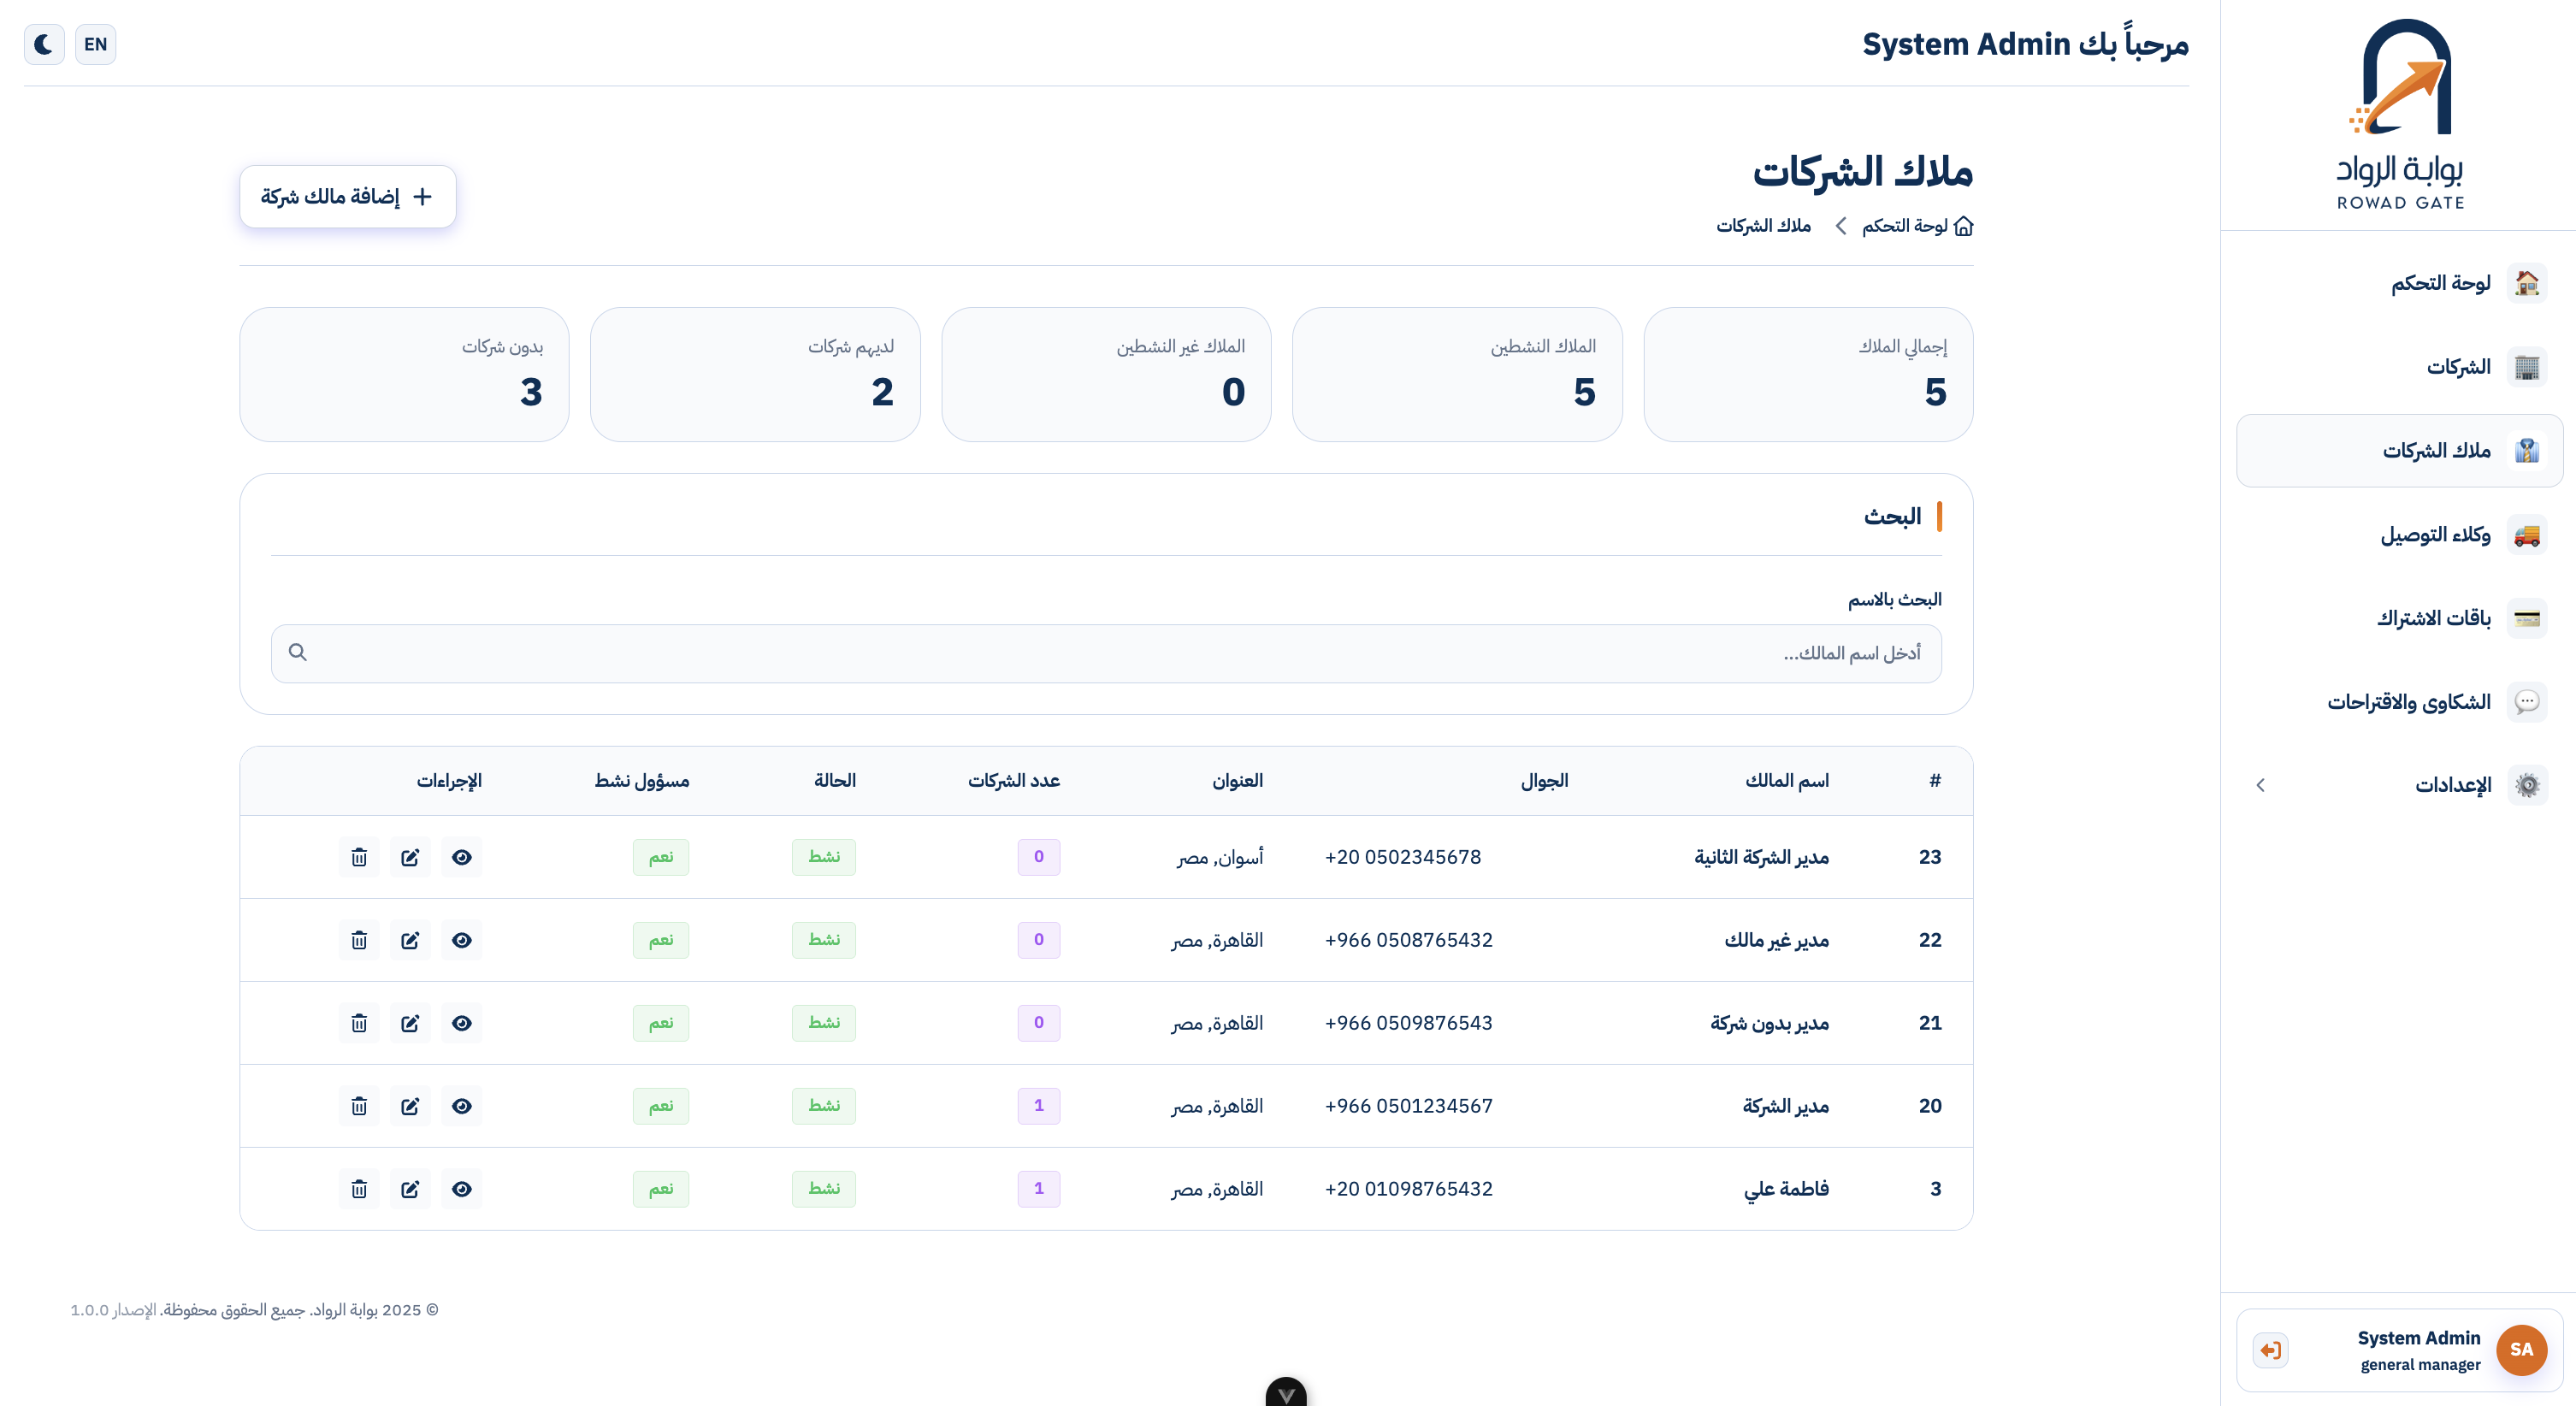The image size is (2576, 1406).
Task: Click the purple company count badge for فاطمة علي
Action: click(1038, 1189)
